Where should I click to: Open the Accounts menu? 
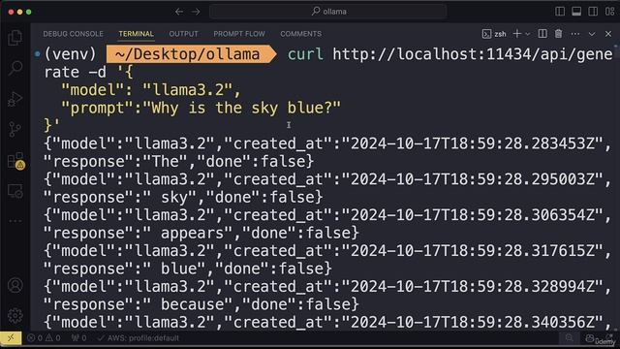[x=15, y=285]
